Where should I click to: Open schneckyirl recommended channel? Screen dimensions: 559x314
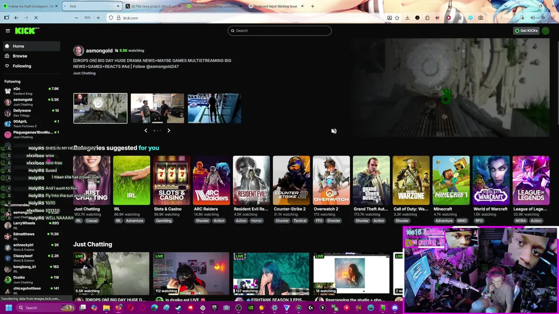[31, 247]
